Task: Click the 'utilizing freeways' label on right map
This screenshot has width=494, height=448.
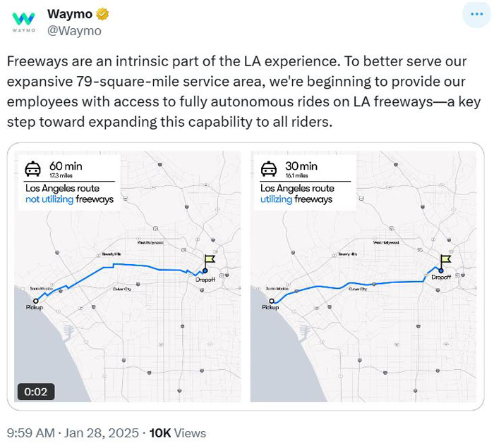Action: pyautogui.click(x=296, y=199)
